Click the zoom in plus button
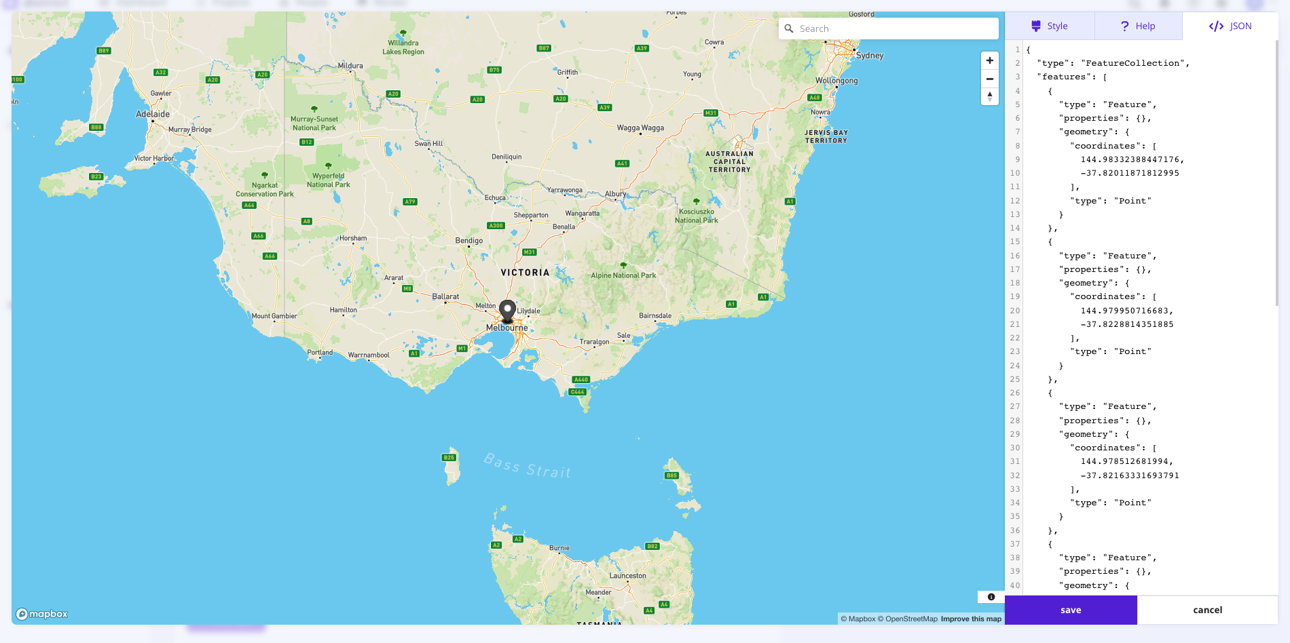1290x643 pixels. click(x=989, y=60)
